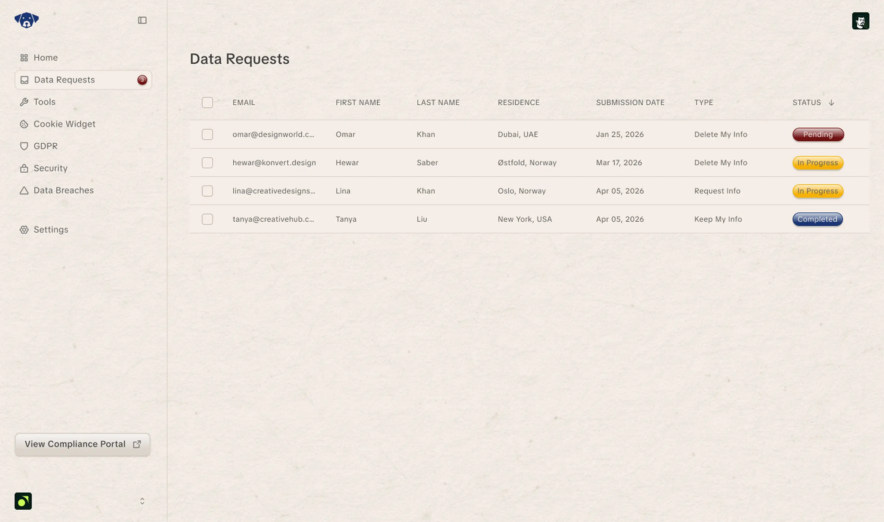The width and height of the screenshot is (884, 522).
Task: Open the Settings gear icon
Action: coord(24,229)
